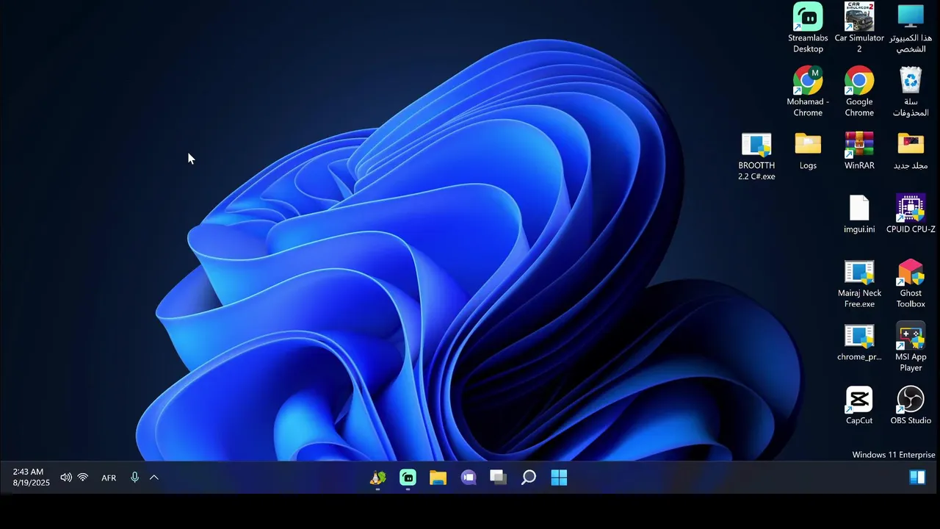Select Mairaj Neck Free.exe file
940x529 pixels.
(x=859, y=284)
